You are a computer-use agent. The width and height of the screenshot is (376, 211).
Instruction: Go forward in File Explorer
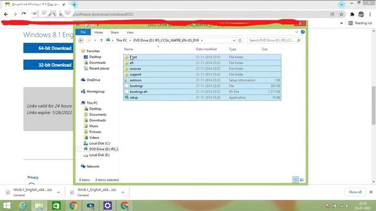[89, 40]
